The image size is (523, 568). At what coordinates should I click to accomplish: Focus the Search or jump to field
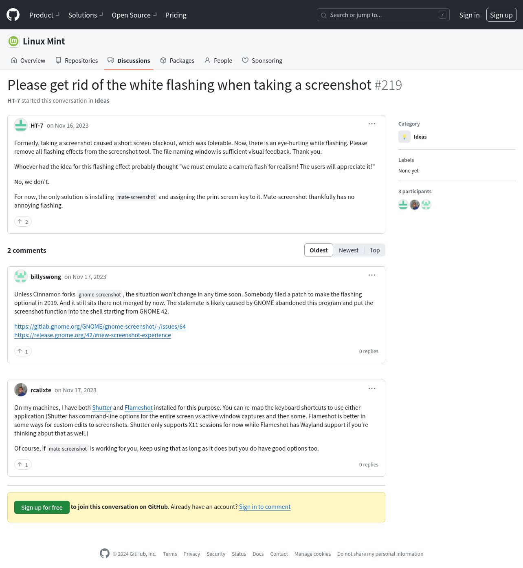[383, 15]
